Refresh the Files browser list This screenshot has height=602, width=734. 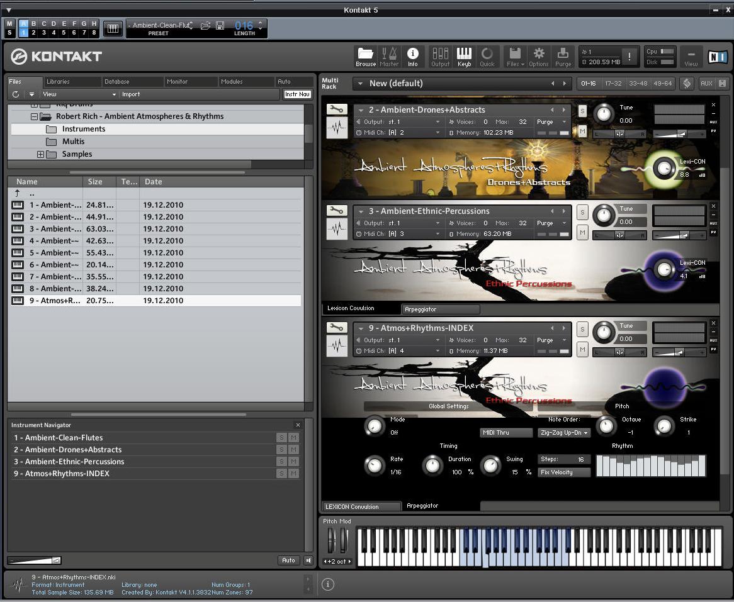coord(16,94)
